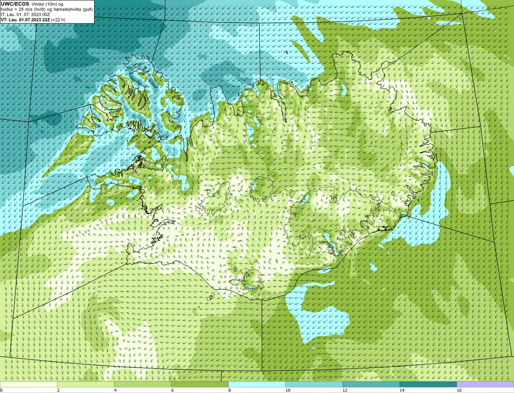This screenshot has height=393, width=514.
Task: Click the 12–14 m/s teal legend swatch
Action: click(371, 385)
